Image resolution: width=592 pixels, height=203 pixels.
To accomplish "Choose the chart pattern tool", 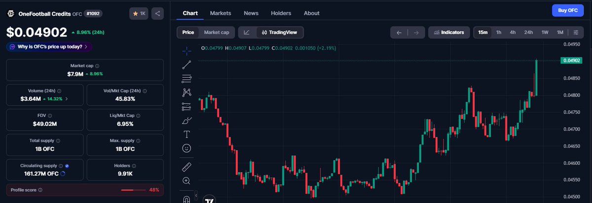I will (187, 92).
